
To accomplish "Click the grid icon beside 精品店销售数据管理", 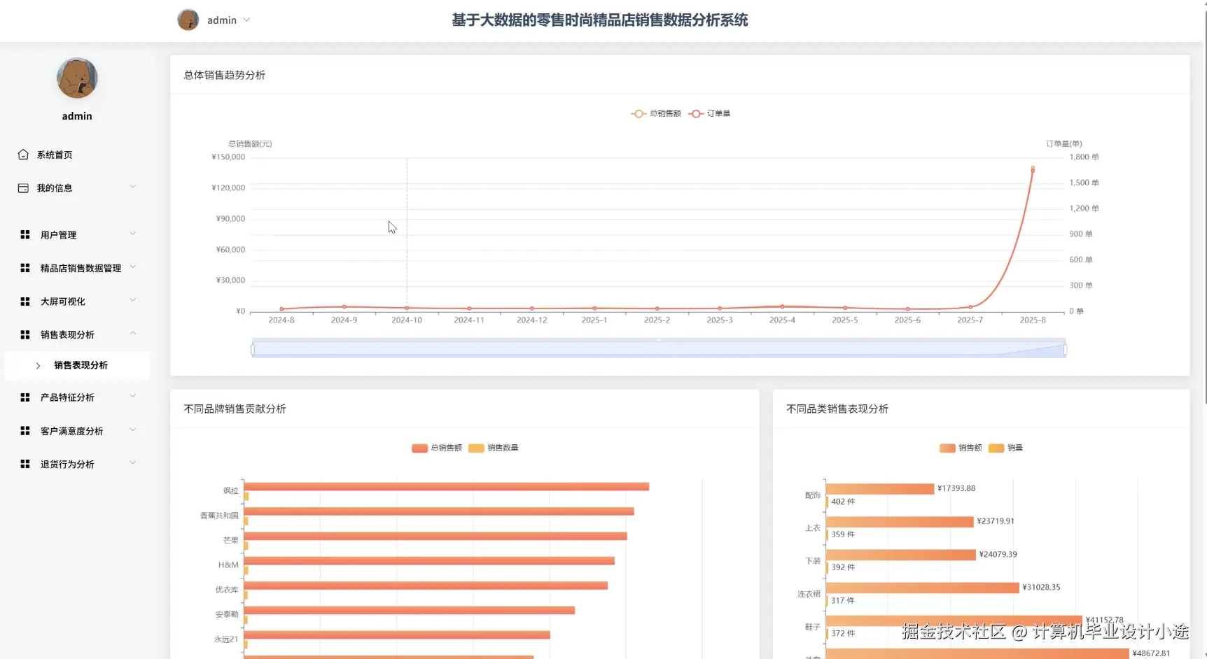I will (25, 268).
